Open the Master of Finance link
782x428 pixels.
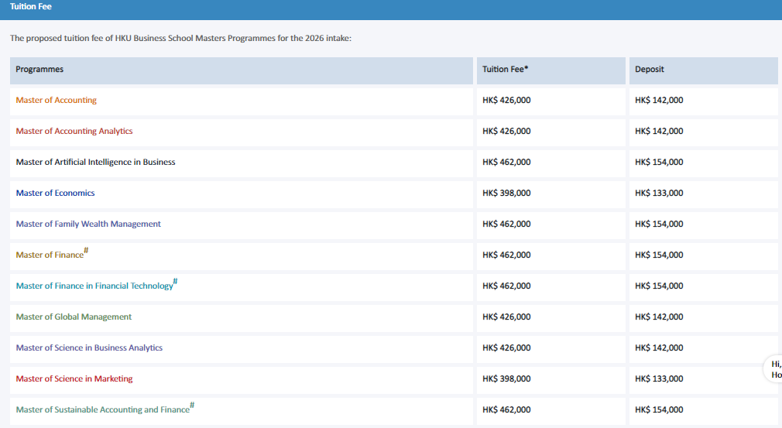tap(50, 255)
